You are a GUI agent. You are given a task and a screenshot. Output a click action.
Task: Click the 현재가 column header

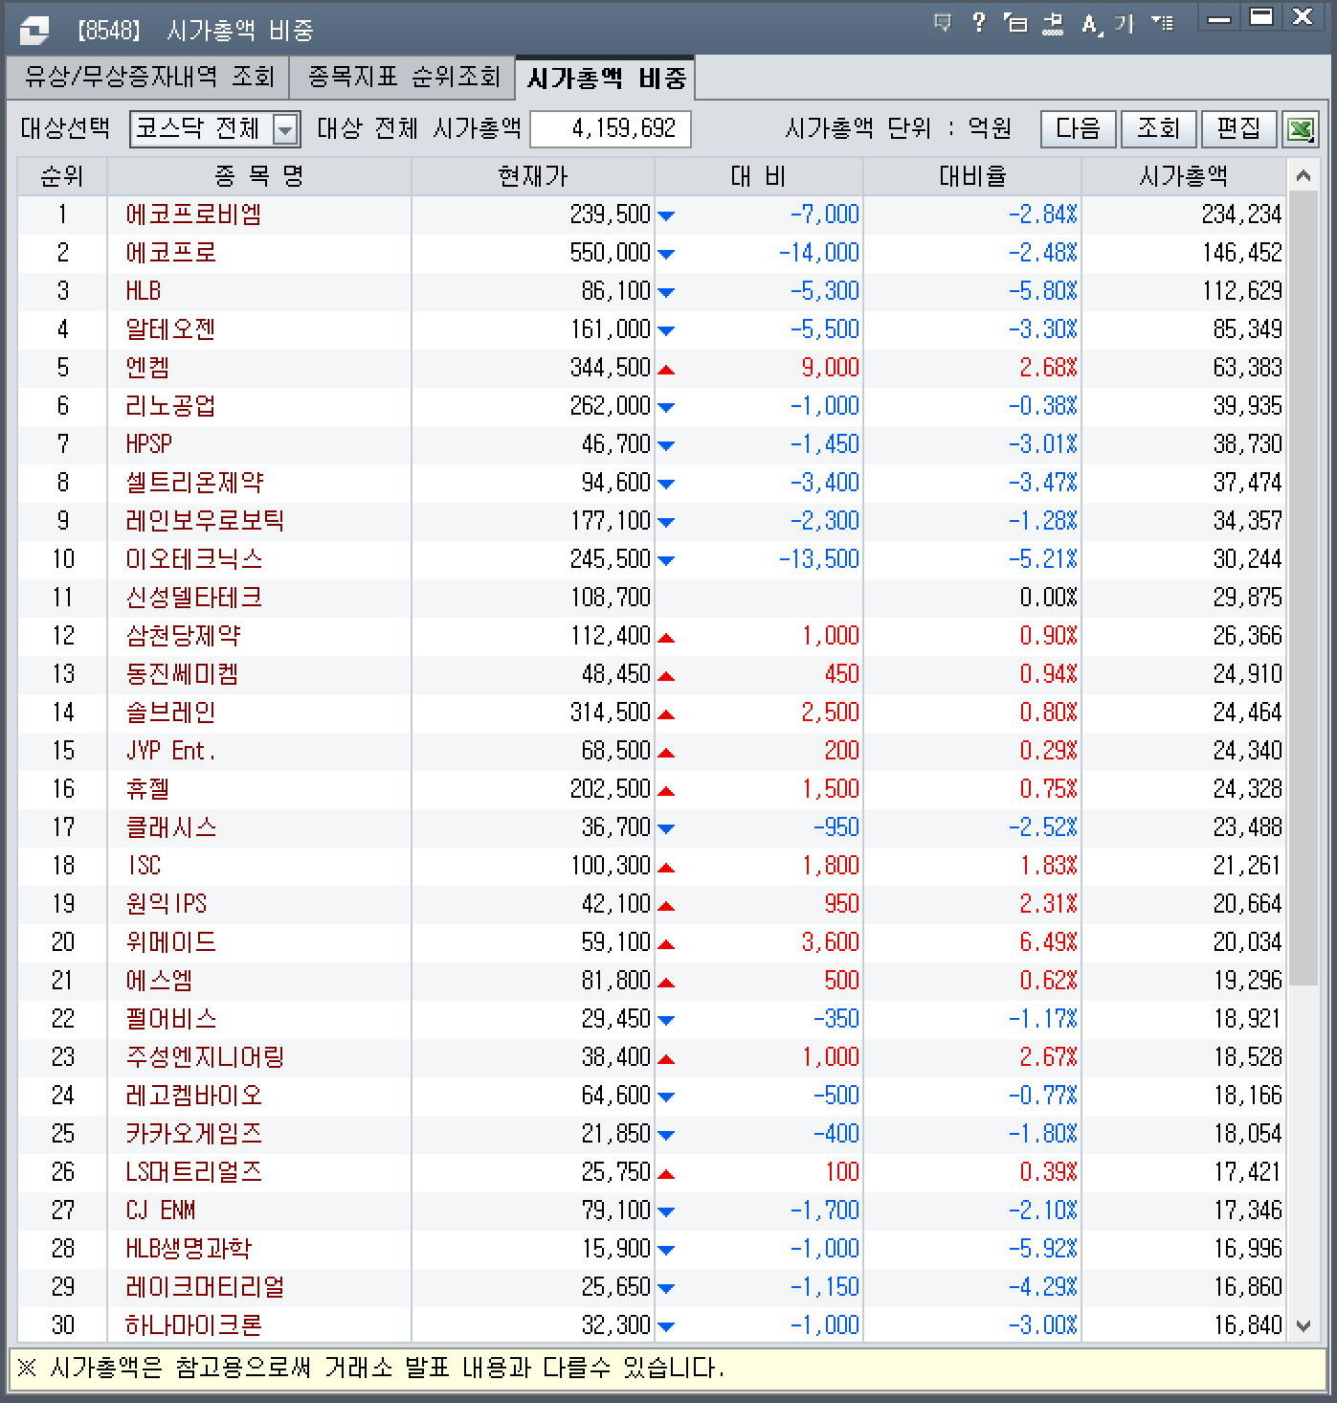point(533,176)
